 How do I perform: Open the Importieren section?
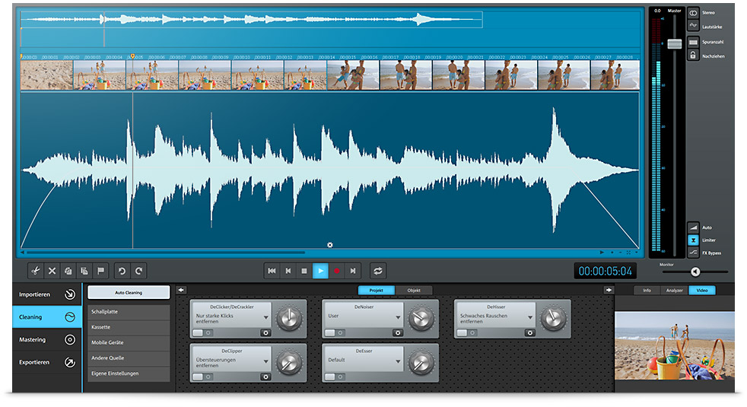pyautogui.click(x=46, y=294)
